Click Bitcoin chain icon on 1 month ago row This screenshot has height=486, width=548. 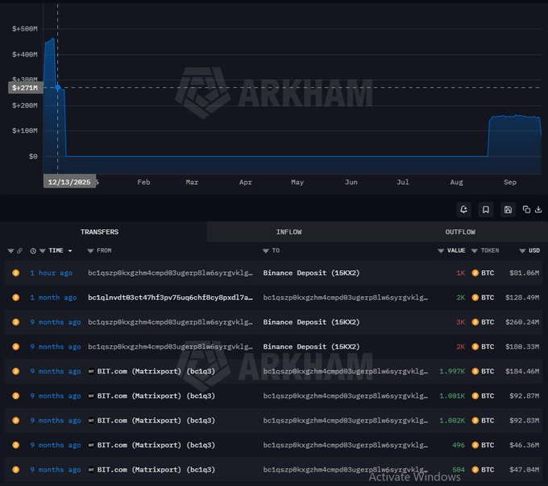point(16,297)
